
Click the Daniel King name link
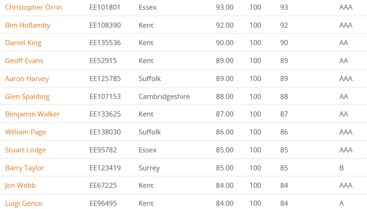[23, 43]
